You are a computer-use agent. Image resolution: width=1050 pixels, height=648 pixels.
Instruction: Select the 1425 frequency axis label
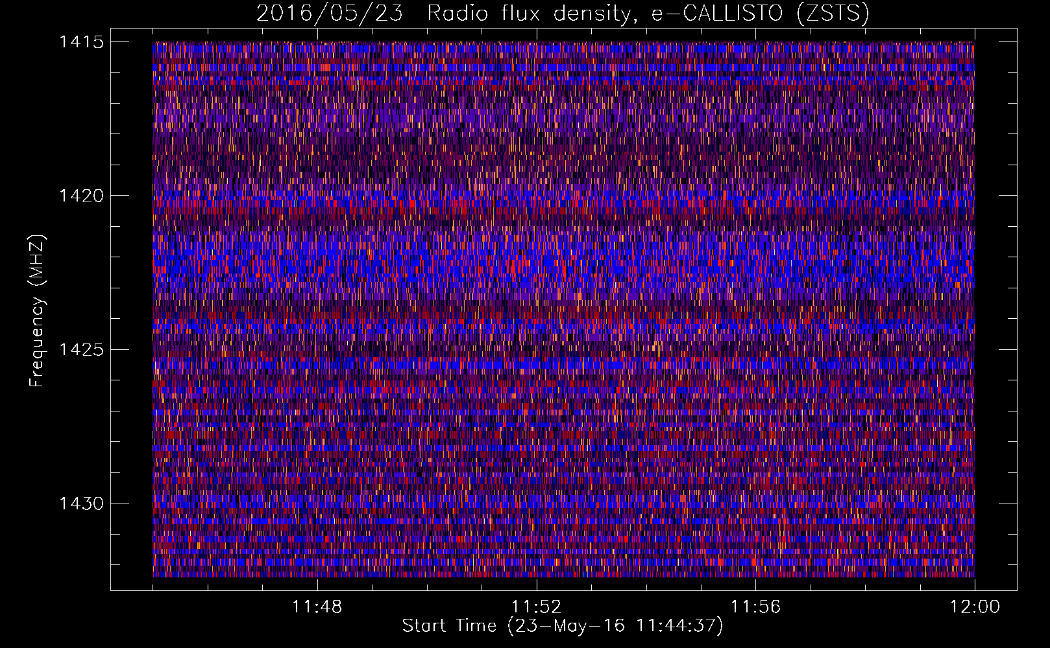[81, 350]
